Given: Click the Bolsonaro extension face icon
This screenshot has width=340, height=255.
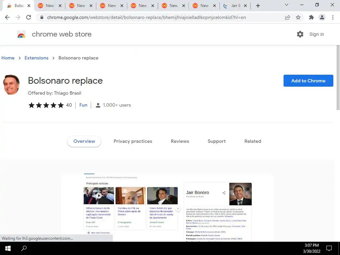Looking at the screenshot, I should click(11, 85).
